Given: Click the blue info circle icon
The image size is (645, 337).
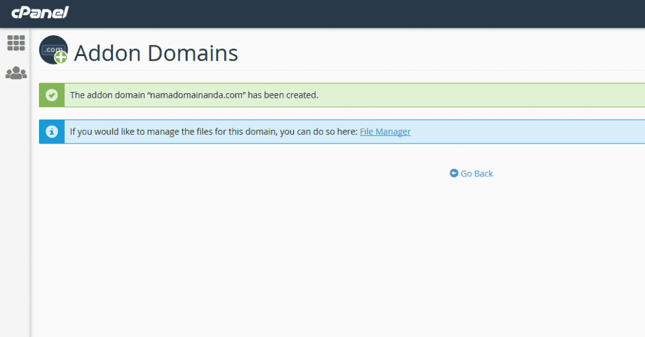Looking at the screenshot, I should [x=52, y=132].
